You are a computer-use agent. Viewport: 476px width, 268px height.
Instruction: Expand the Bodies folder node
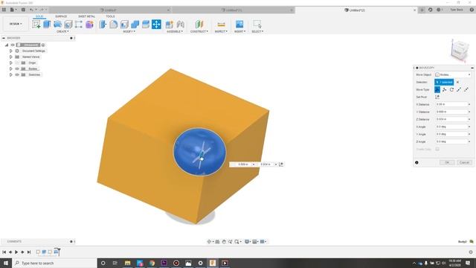(11, 68)
